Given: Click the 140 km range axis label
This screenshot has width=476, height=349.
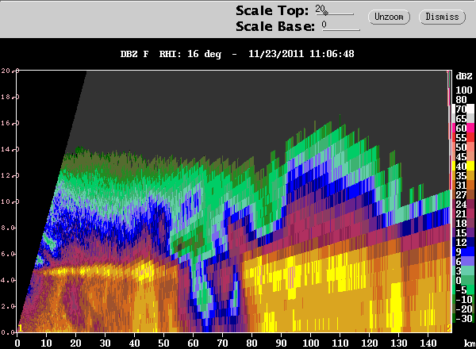Looking at the screenshot, I should coord(428,343).
